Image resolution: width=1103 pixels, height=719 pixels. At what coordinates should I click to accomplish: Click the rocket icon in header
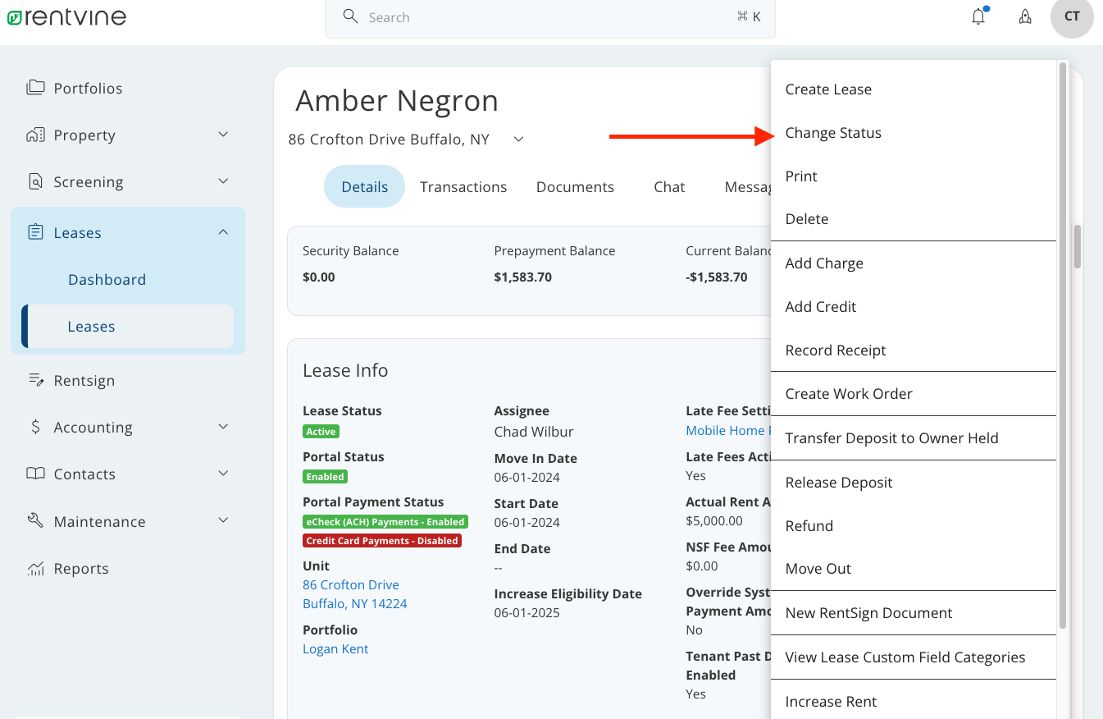tap(1025, 16)
